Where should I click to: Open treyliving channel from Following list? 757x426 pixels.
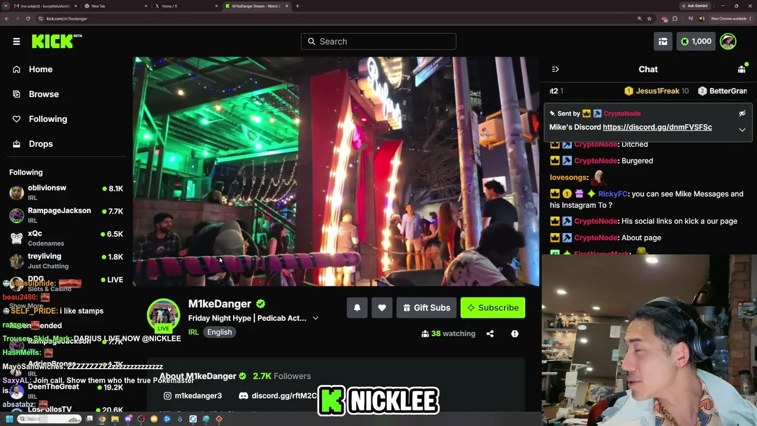coord(66,261)
